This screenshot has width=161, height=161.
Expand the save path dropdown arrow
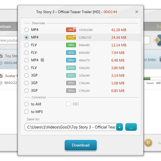[119, 127]
